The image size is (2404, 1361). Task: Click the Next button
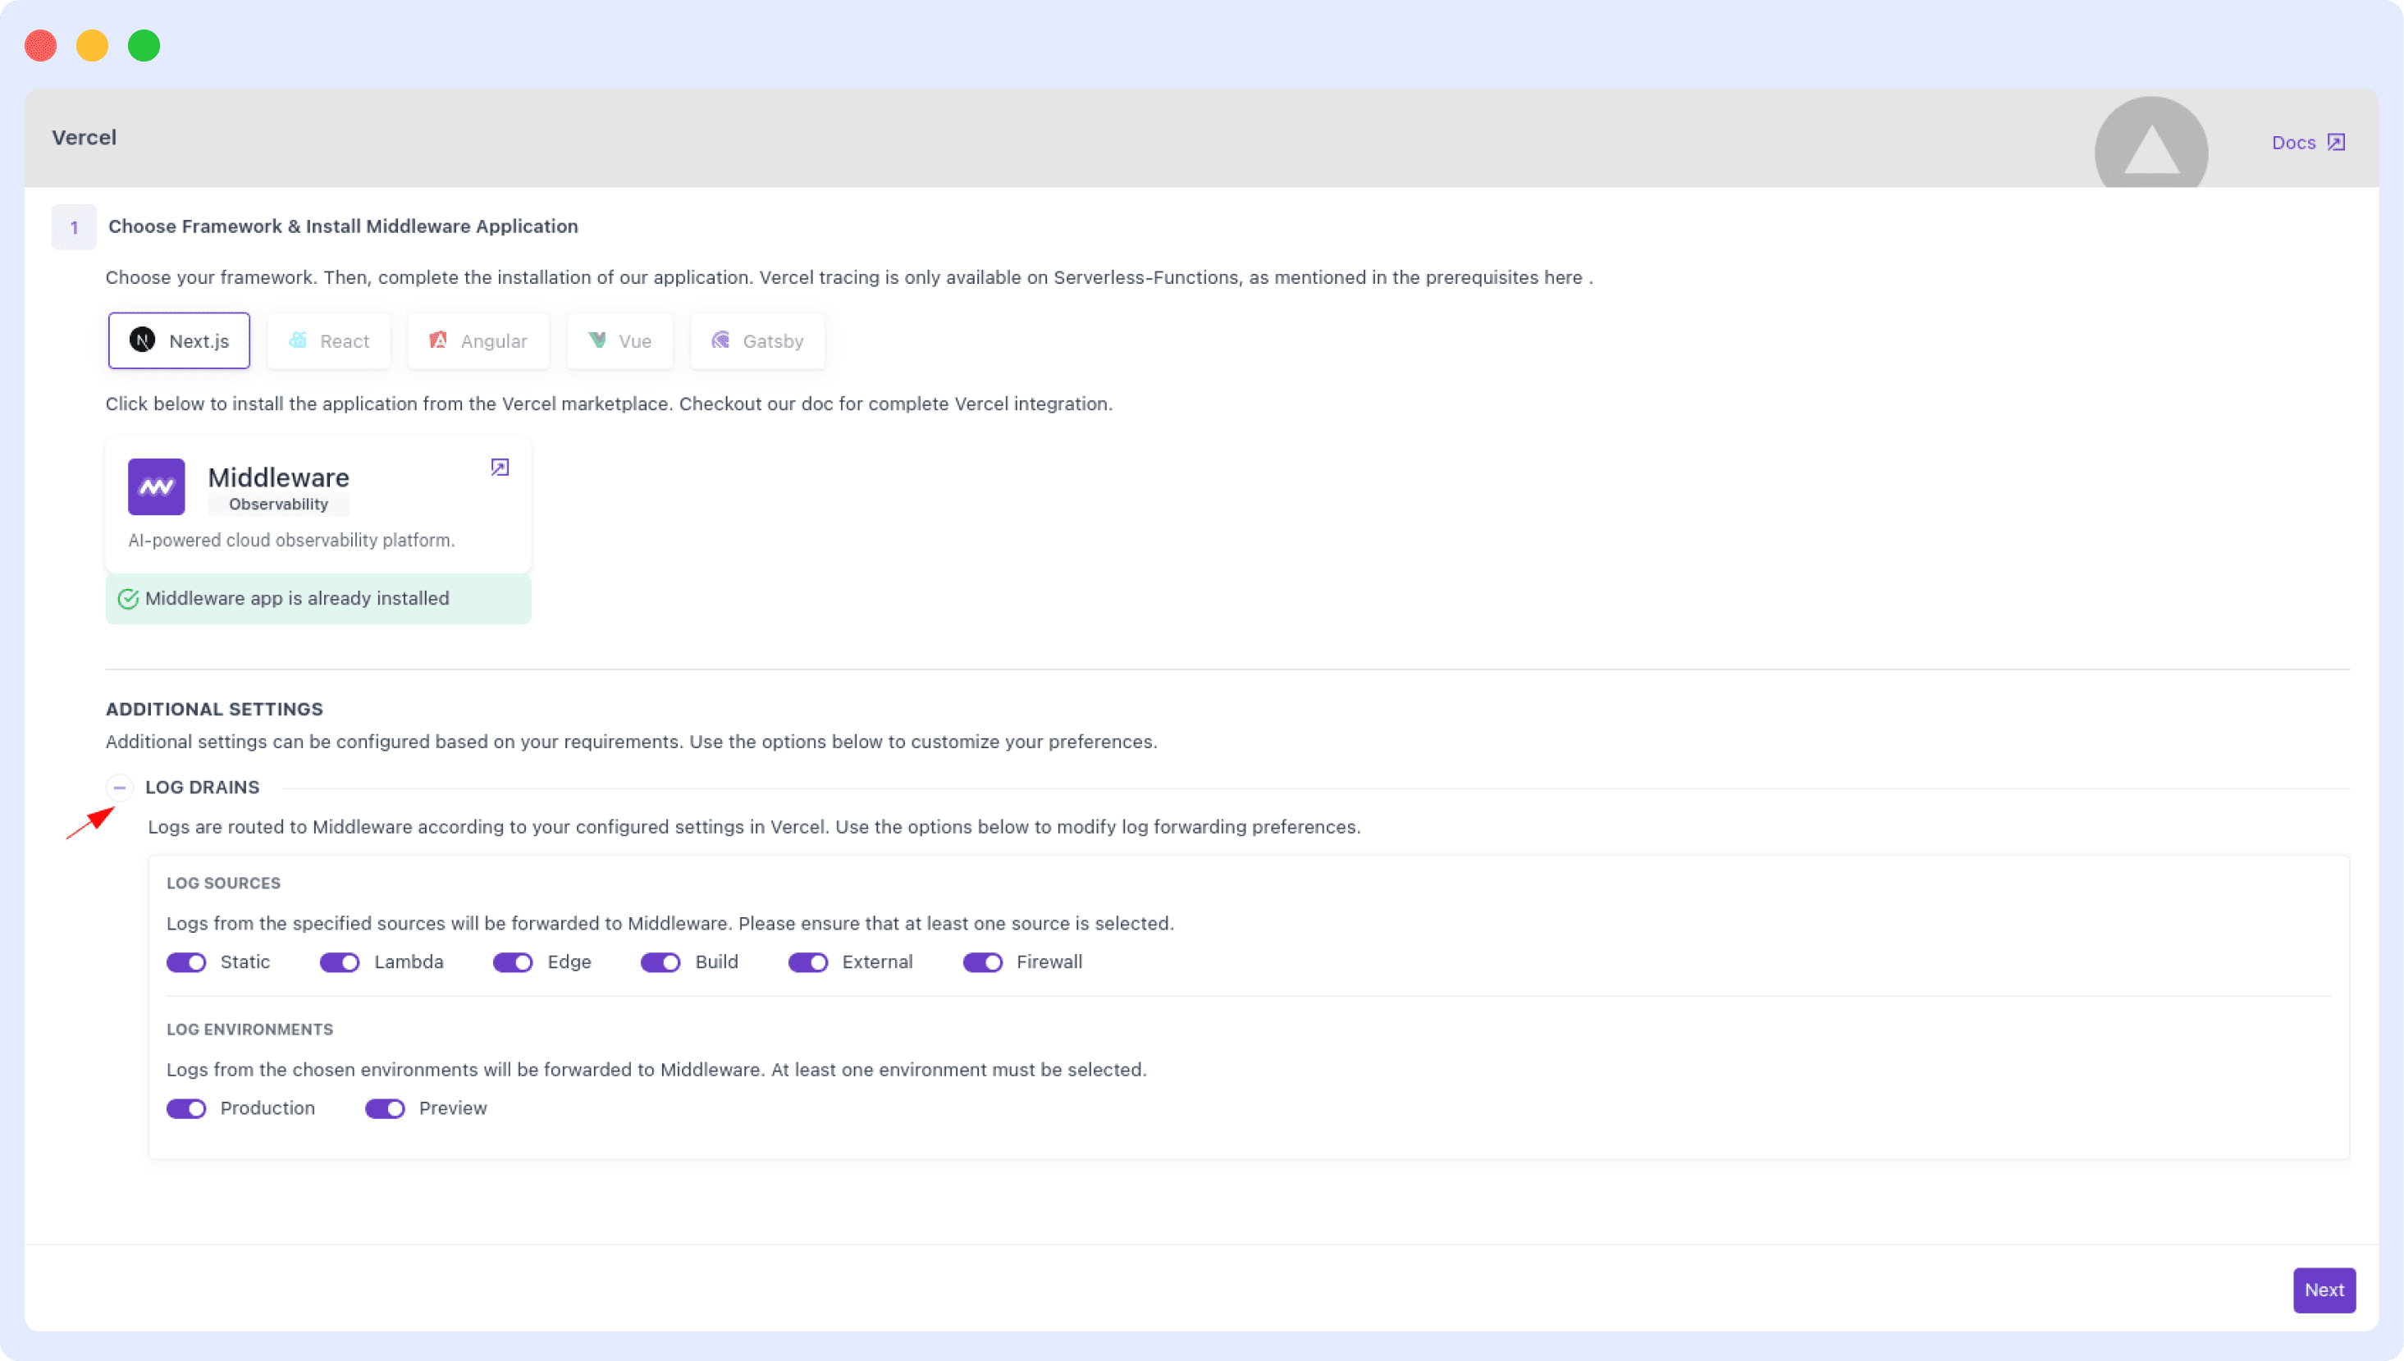coord(2324,1290)
